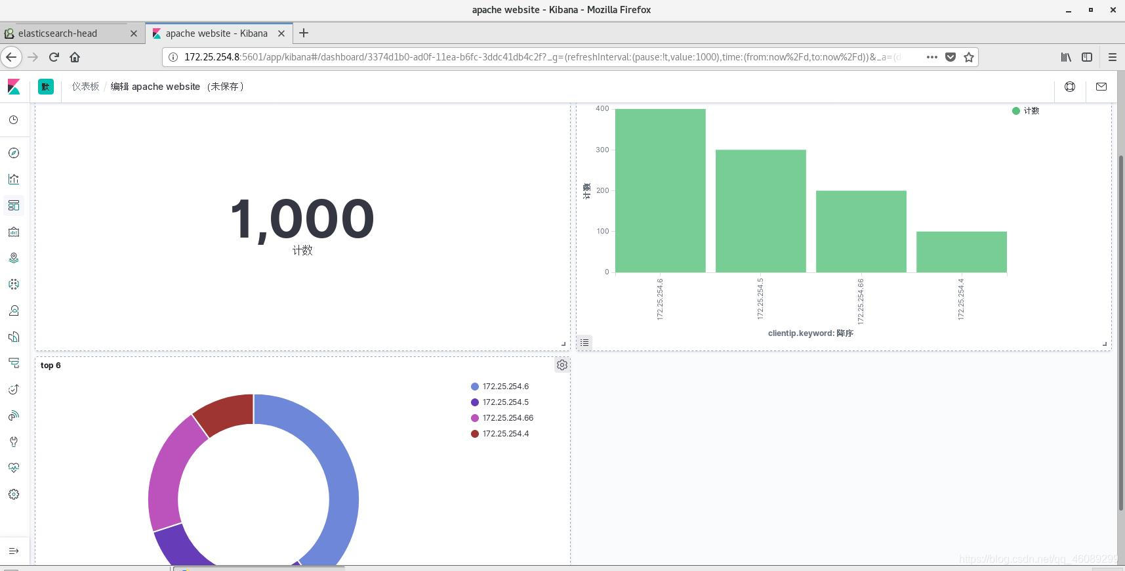
Task: Click the 1,000 metric count value
Action: point(302,219)
